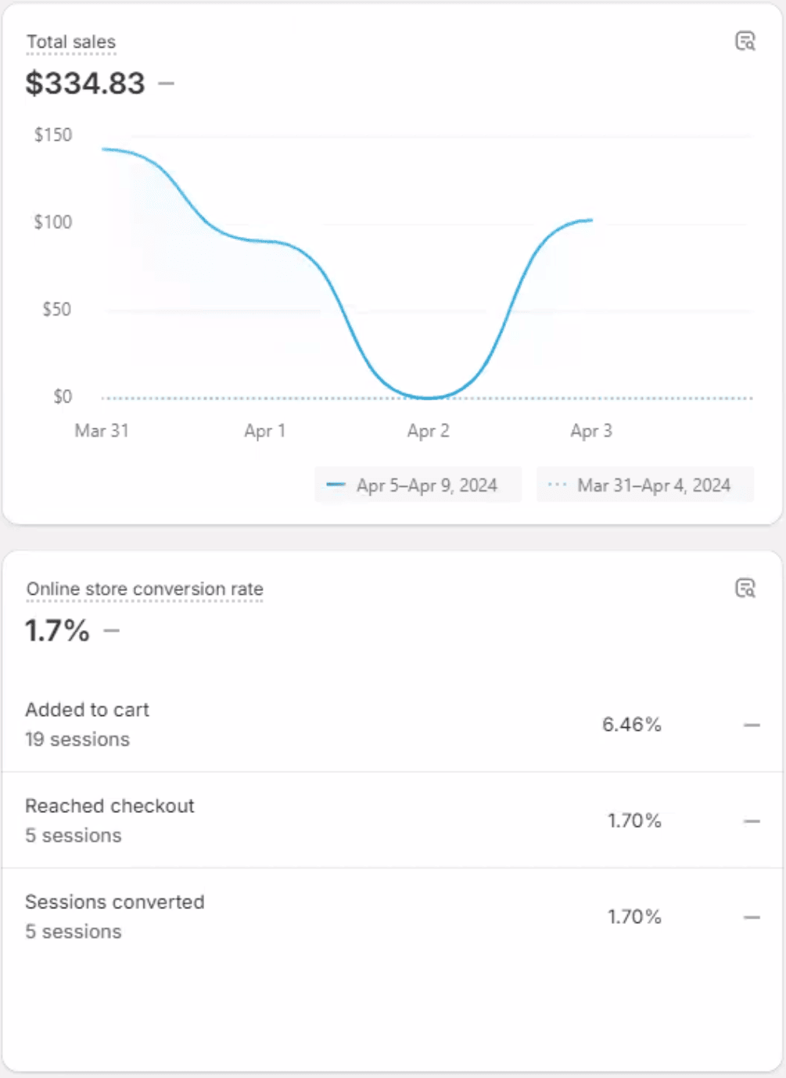Image resolution: width=786 pixels, height=1078 pixels.
Task: Select the Sessions converted label
Action: coord(115,902)
